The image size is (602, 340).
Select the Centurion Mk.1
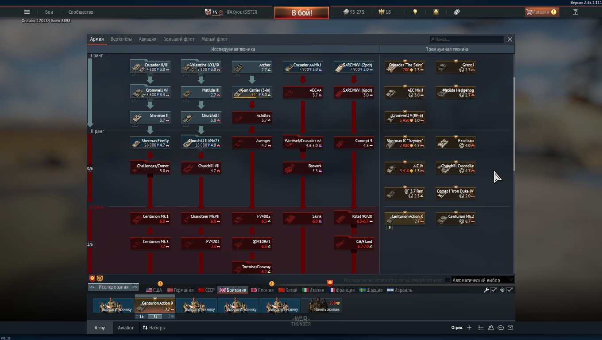click(x=150, y=219)
